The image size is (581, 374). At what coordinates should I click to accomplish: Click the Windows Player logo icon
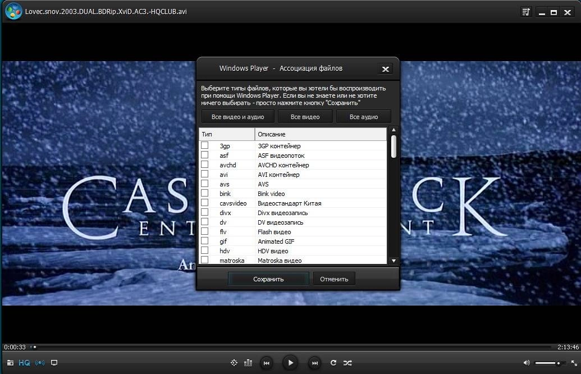tap(13, 11)
